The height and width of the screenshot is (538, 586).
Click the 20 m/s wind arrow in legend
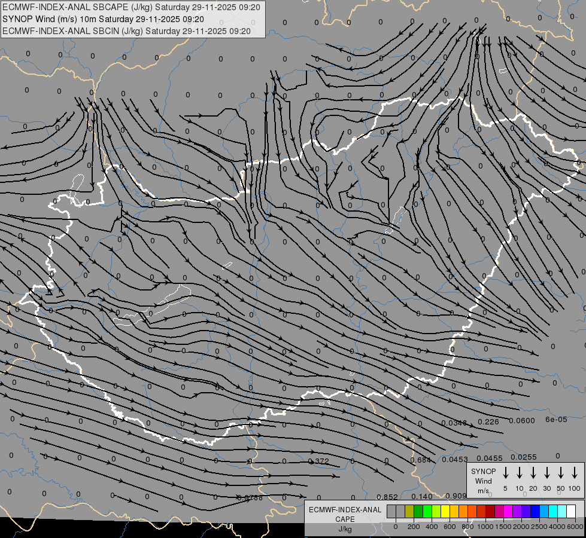click(x=533, y=472)
